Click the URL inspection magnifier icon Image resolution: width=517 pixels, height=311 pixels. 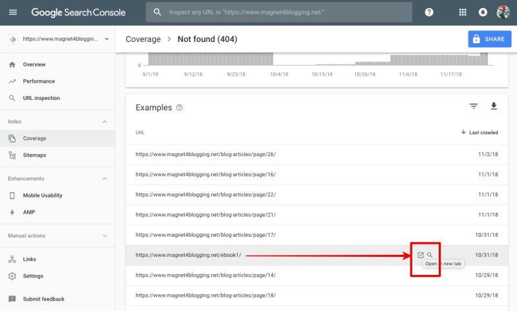pos(12,98)
